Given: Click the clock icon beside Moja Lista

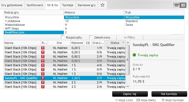Looking at the screenshot, I should pyautogui.click(x=116, y=100).
